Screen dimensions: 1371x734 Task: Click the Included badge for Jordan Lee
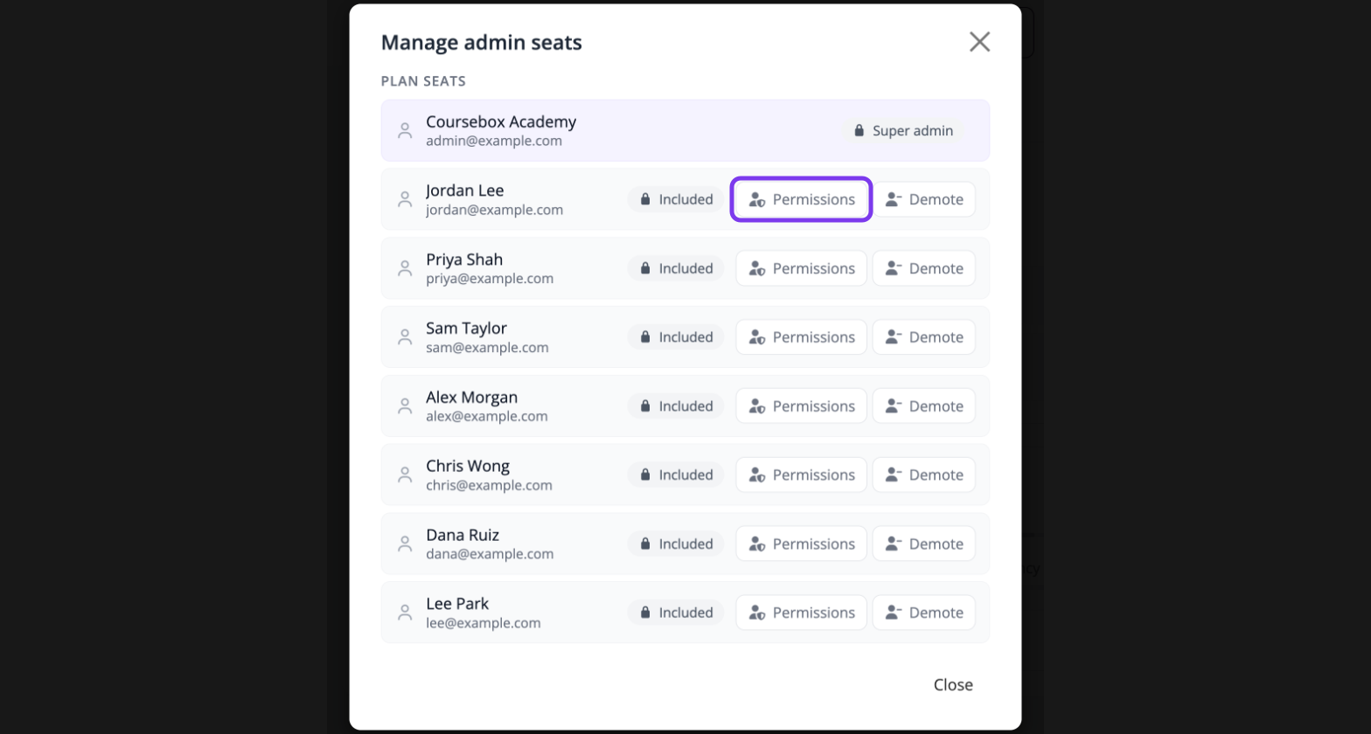676,199
